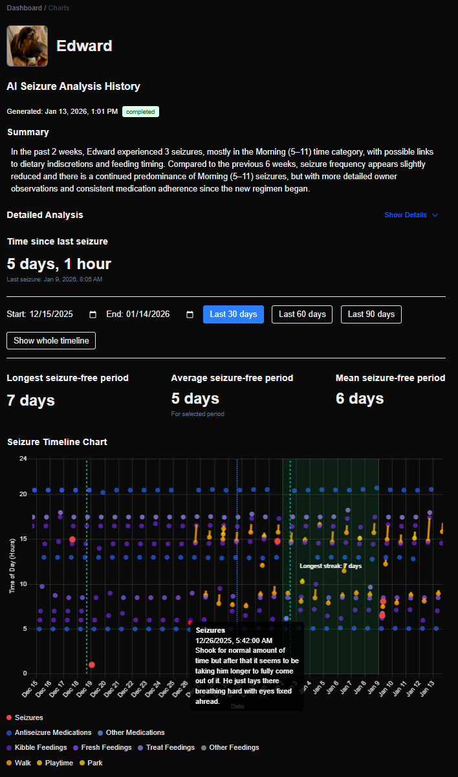Toggle Seizures series in chart legend
Viewport: 458px width, 777px height.
(x=25, y=717)
